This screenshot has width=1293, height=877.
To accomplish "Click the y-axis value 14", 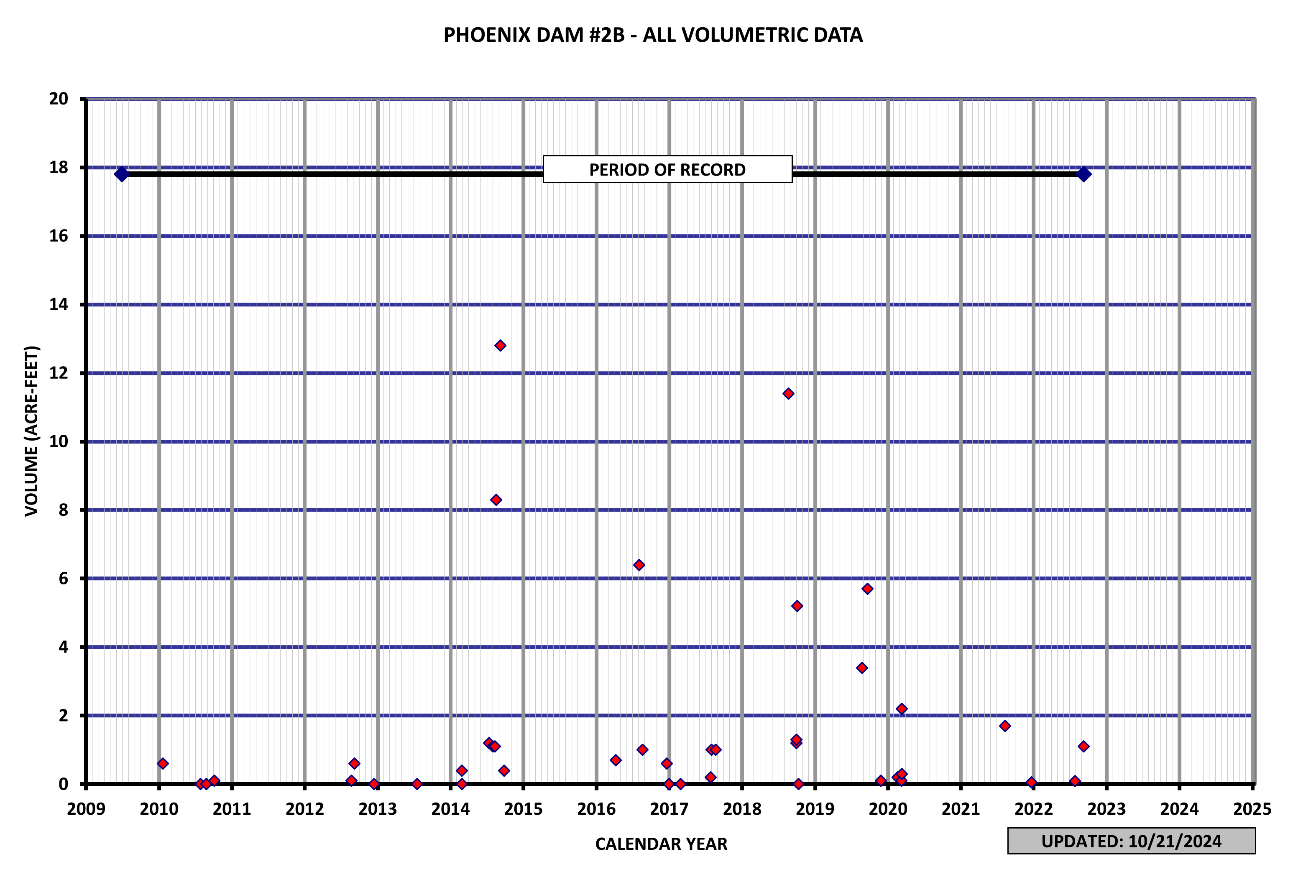I will point(59,304).
